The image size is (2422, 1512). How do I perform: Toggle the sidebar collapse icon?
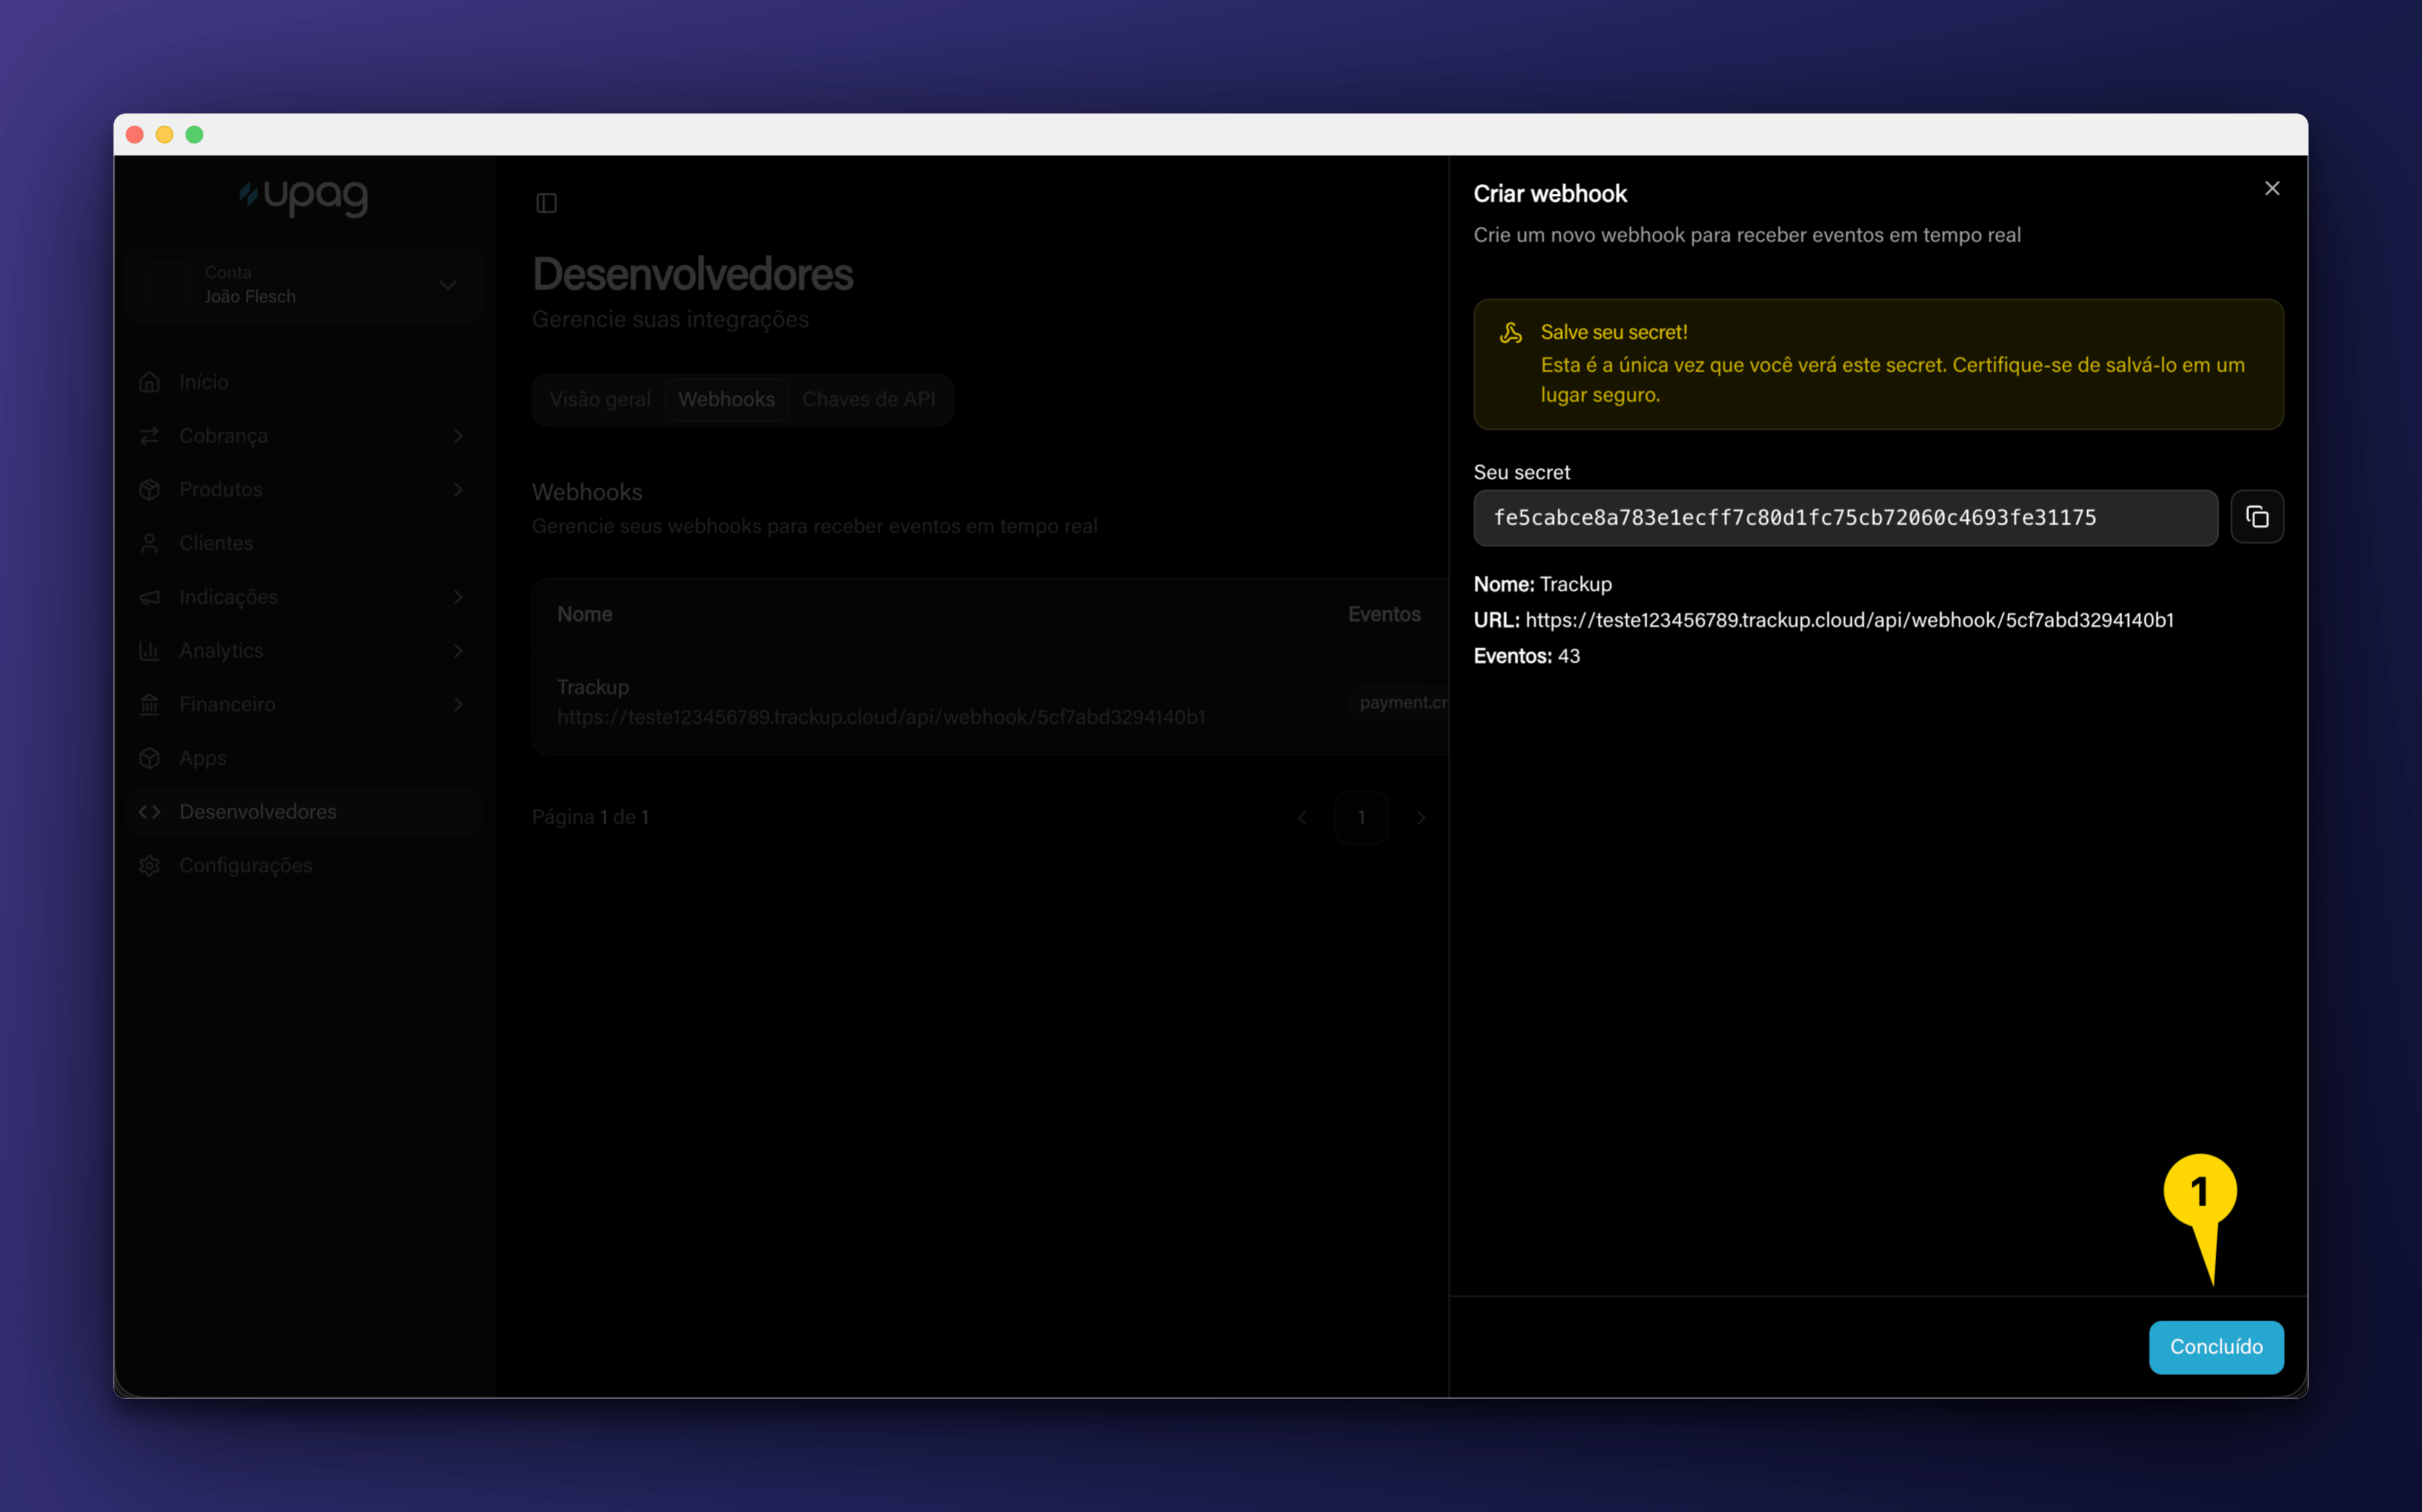point(546,203)
